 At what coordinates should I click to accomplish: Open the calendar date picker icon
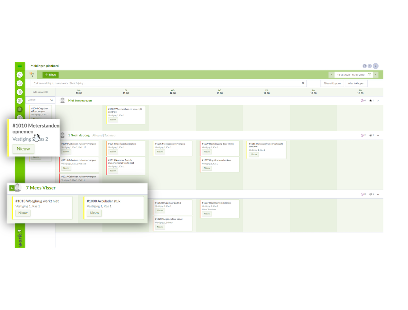369,75
